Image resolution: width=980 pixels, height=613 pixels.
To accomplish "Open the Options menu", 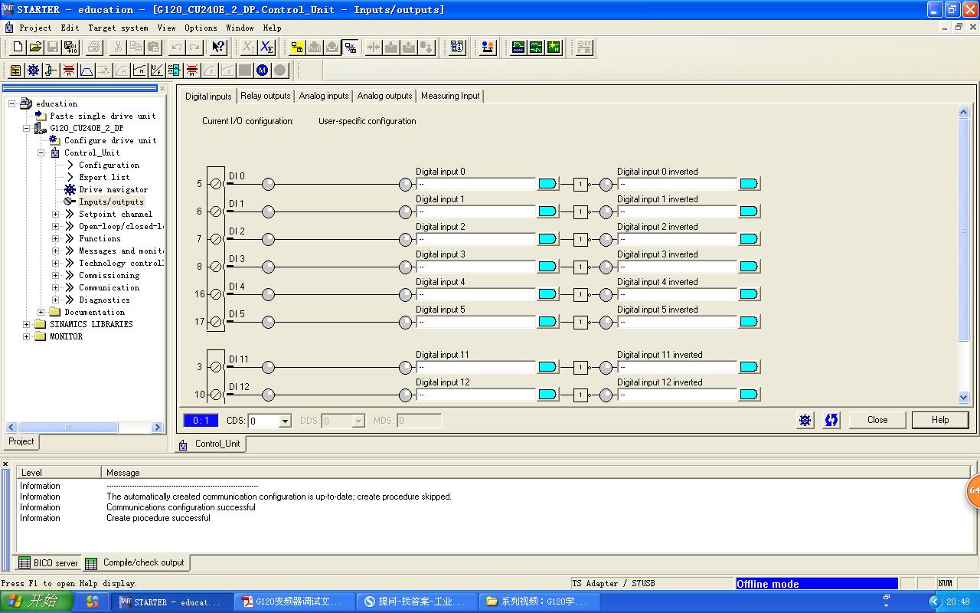I will click(201, 28).
